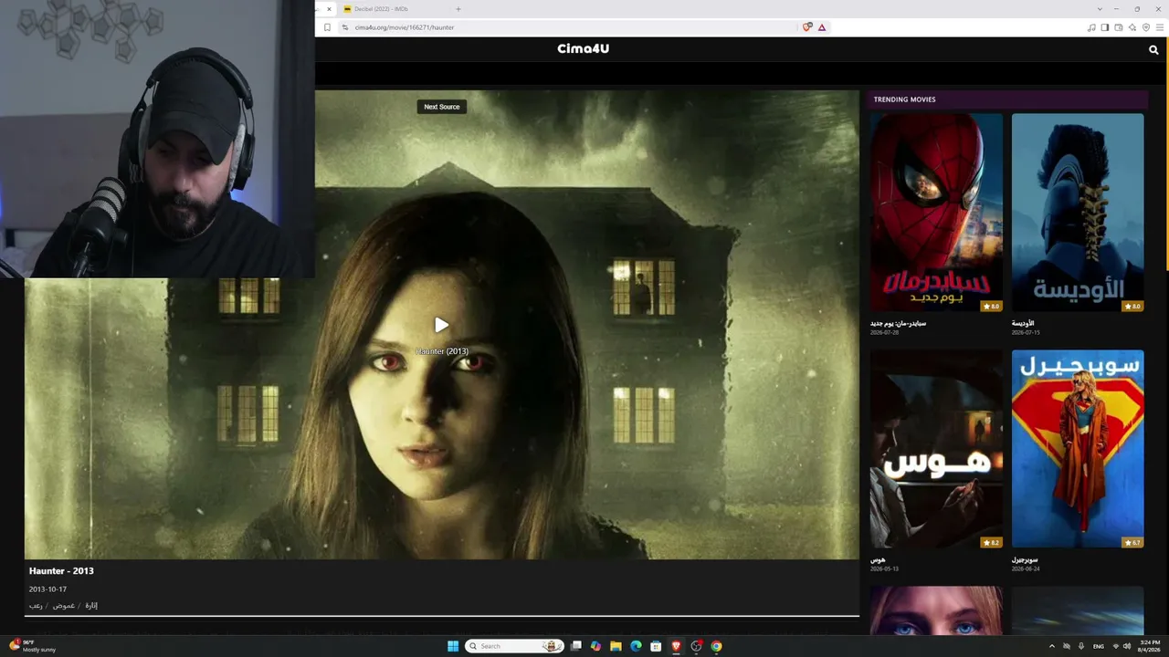
Task: Open the Brave Shields icon
Action: (x=807, y=27)
